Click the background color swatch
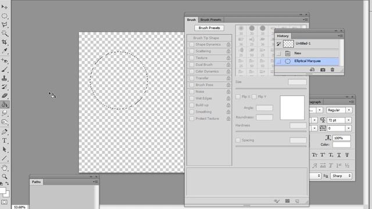The width and height of the screenshot is (372, 209). click(x=7, y=194)
